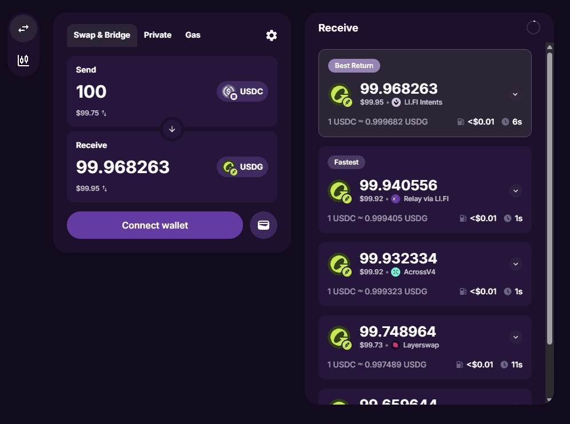570x424 pixels.
Task: Select route amount 99.940556
Action: 398,186
